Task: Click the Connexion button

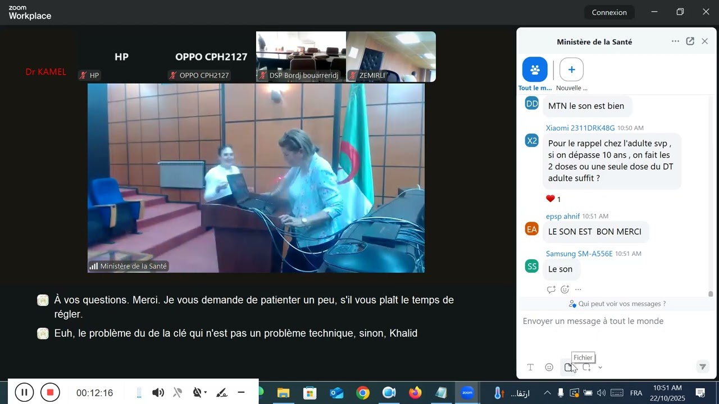Action: 609,12
